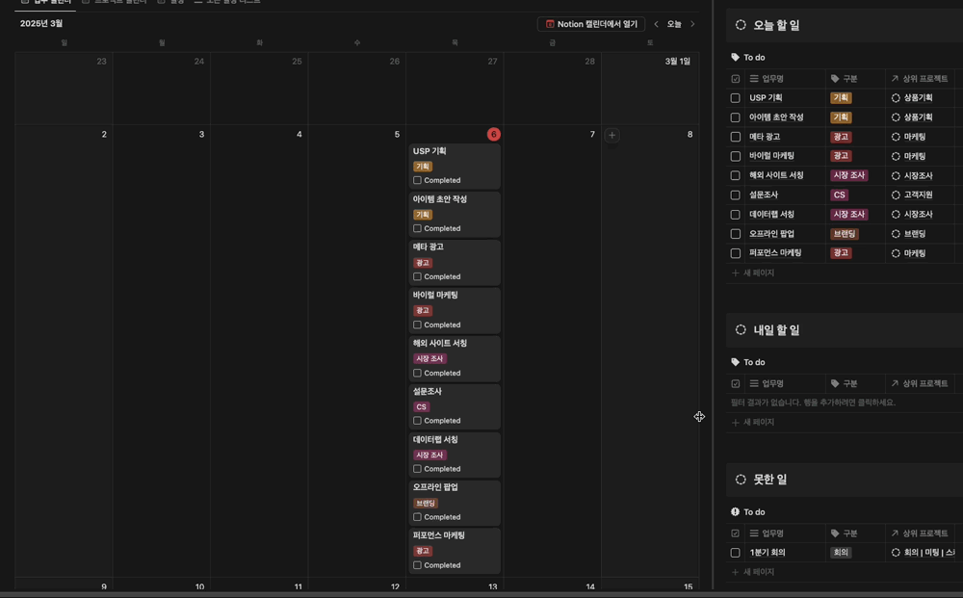Image resolution: width=963 pixels, height=598 pixels.
Task: Click the 내일 할 일 heading circle icon
Action: pos(741,329)
